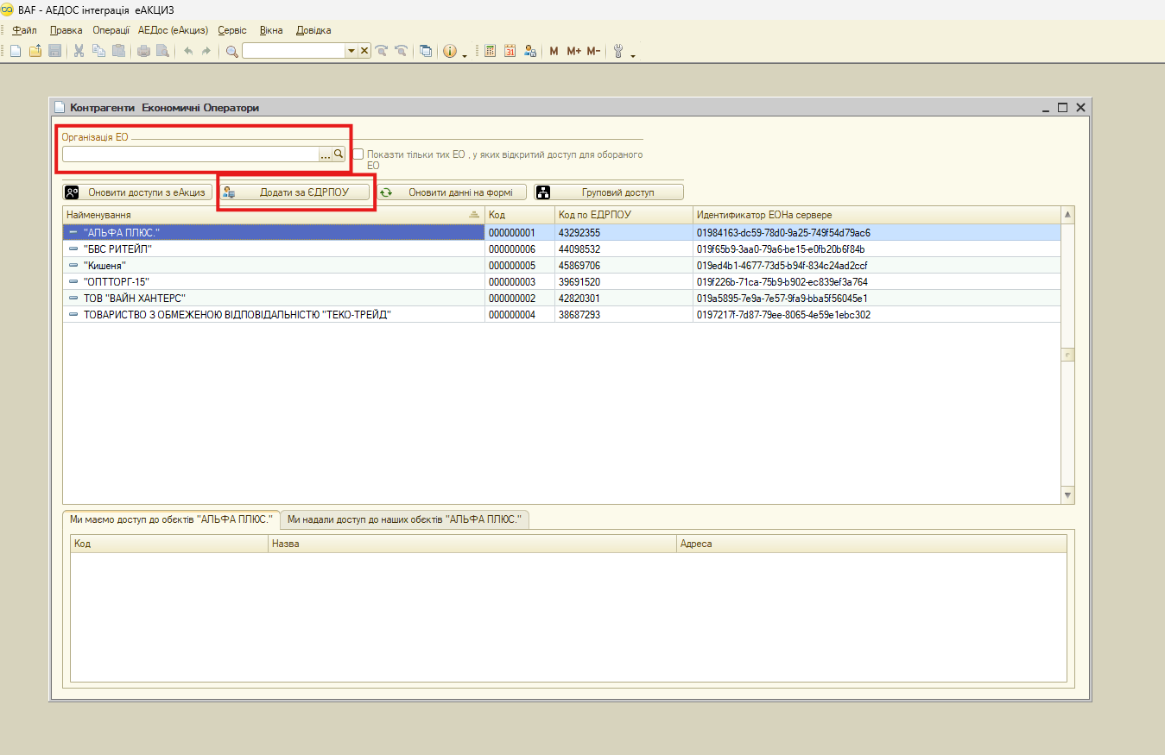Screen dimensions: 1165x755
Task: Clear the toolbar search field with X
Action: 364,51
